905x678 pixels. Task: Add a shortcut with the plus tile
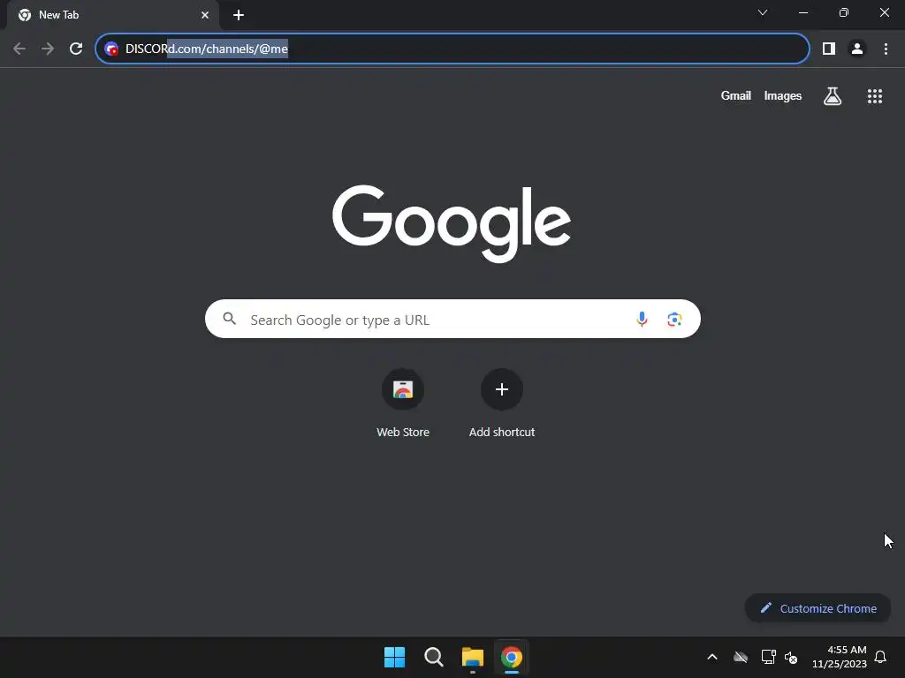[x=502, y=389]
